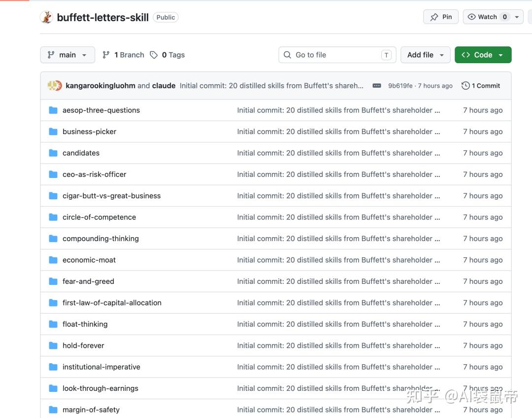The image size is (532, 418).
Task: Open the 9b619fe commit hash link
Action: (400, 86)
